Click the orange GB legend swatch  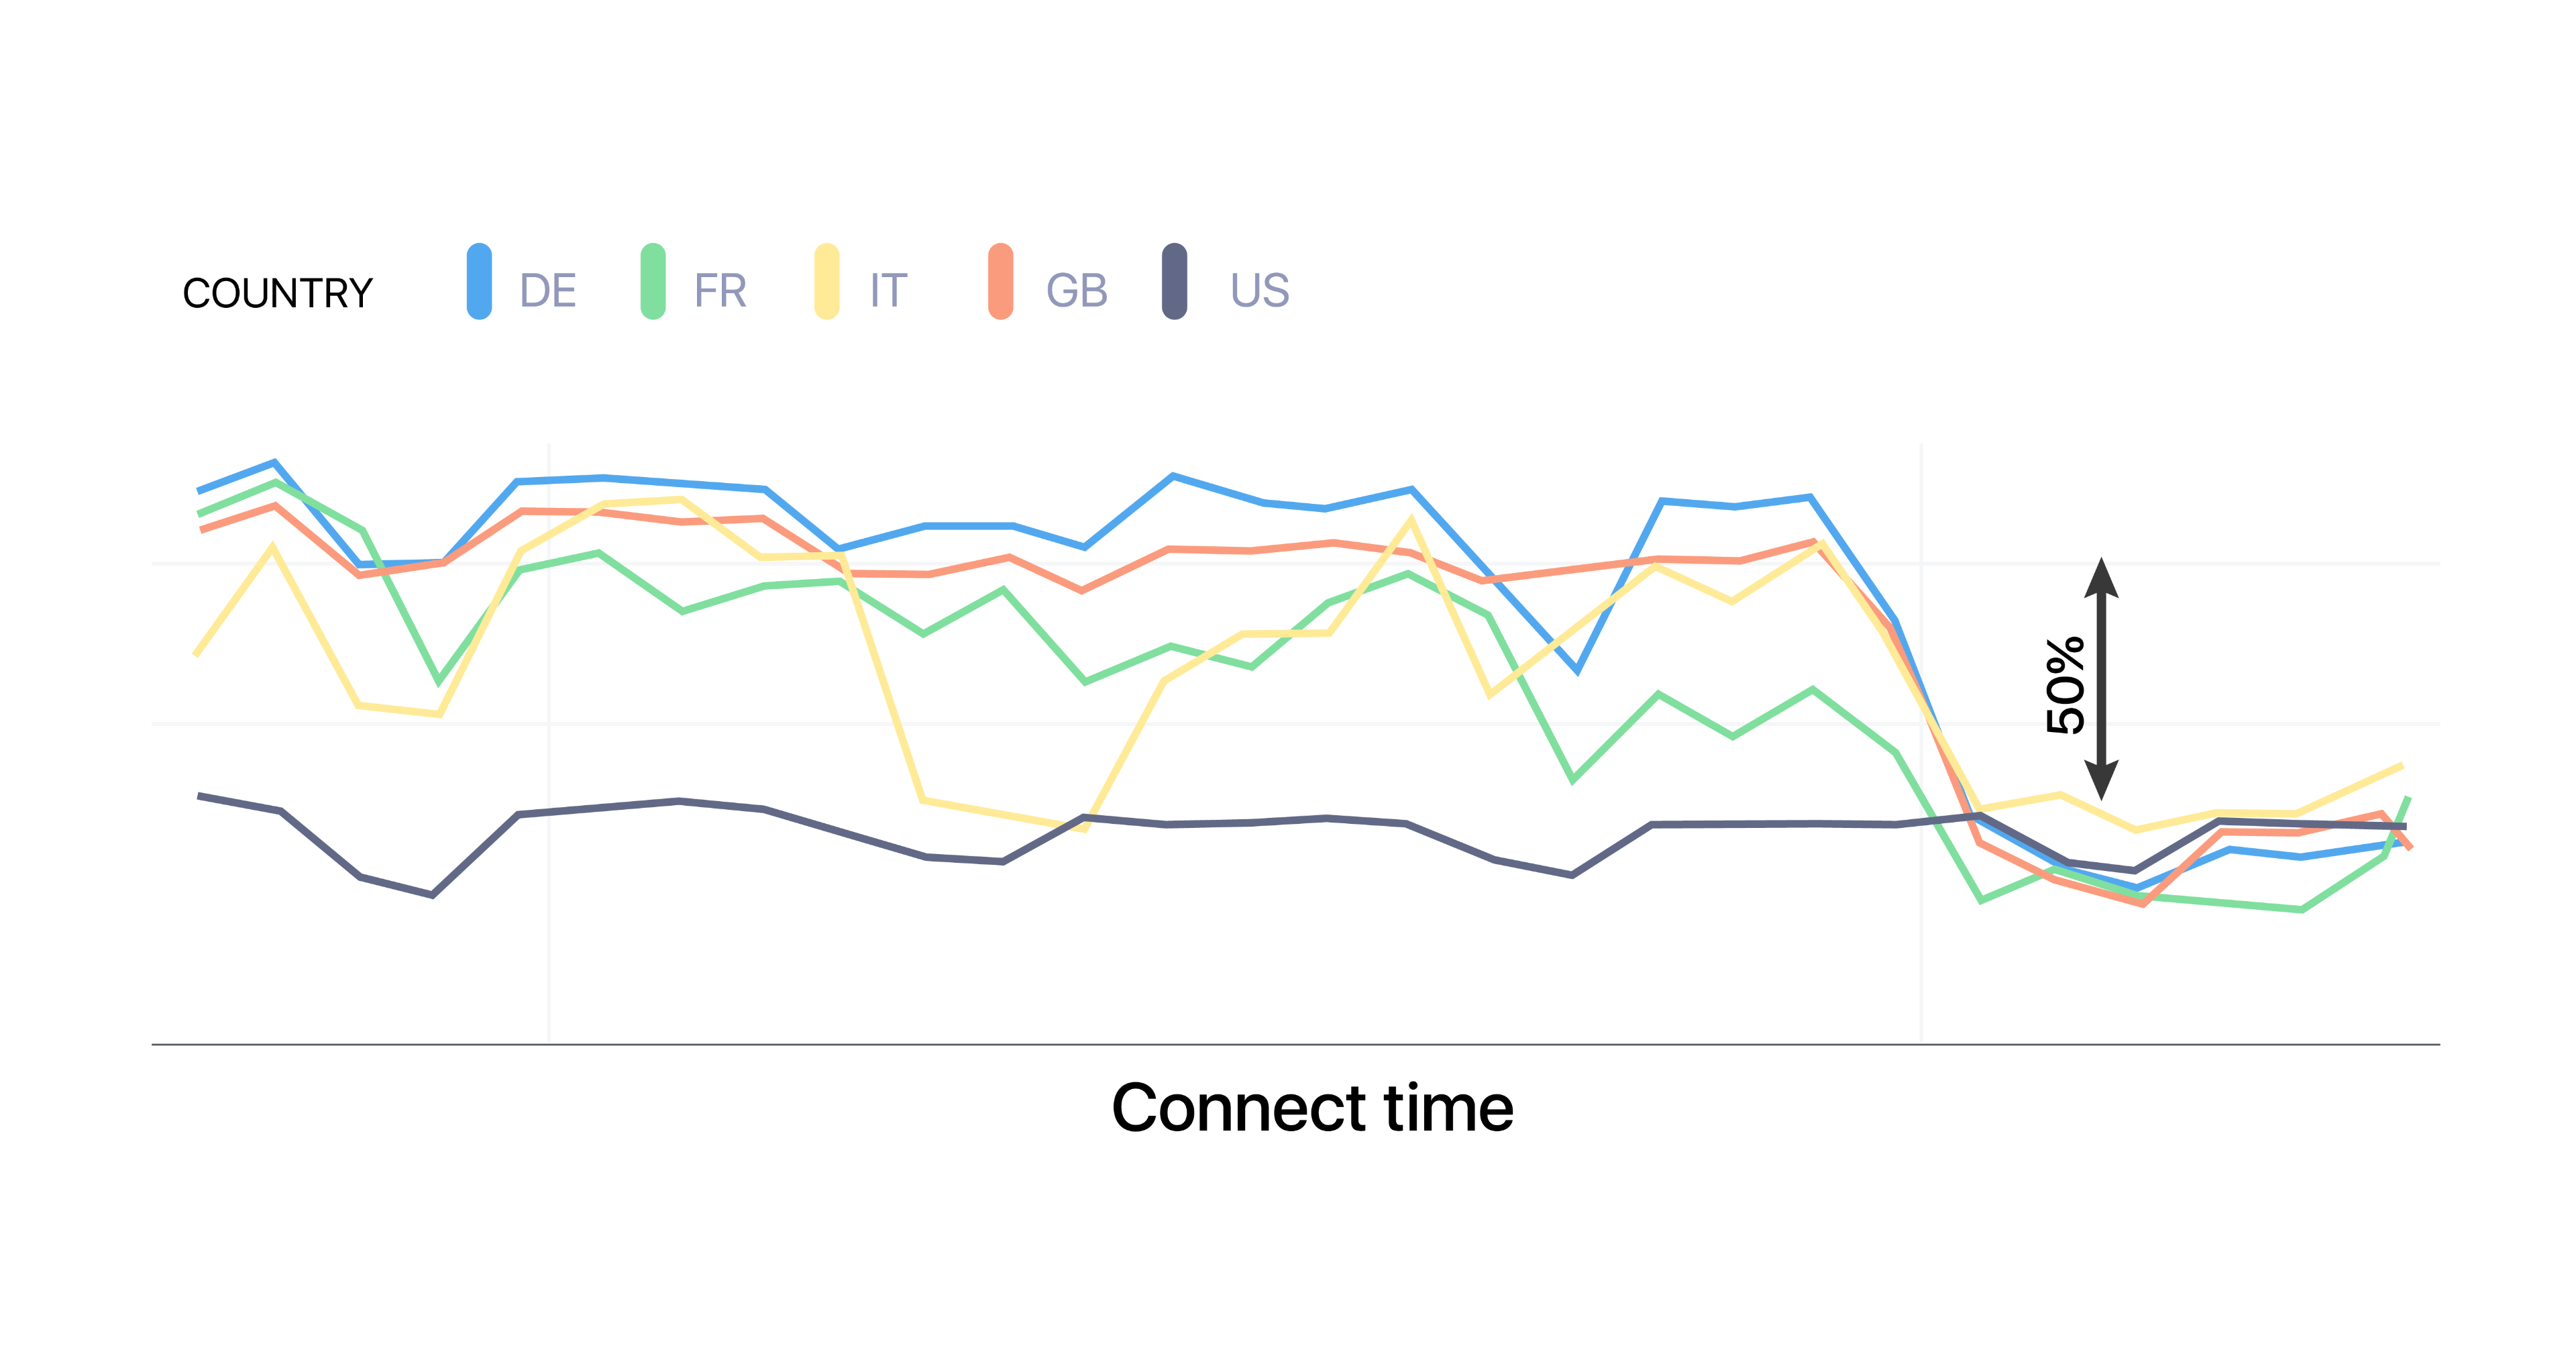tap(1000, 281)
